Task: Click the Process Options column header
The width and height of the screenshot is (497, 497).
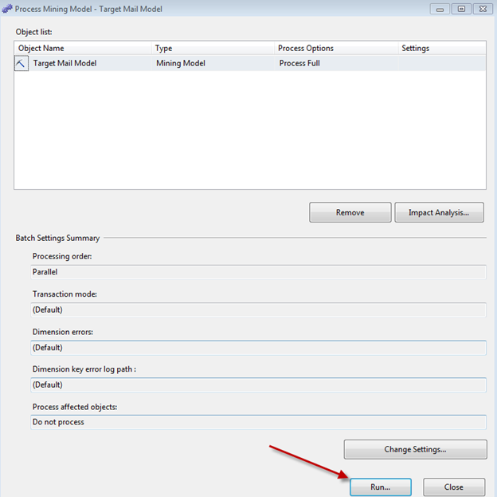Action: [336, 48]
